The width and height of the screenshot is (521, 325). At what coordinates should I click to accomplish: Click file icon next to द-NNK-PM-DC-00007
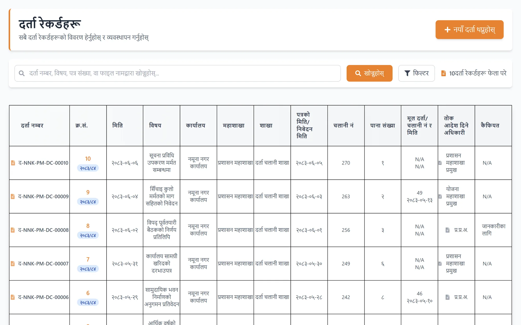click(13, 263)
